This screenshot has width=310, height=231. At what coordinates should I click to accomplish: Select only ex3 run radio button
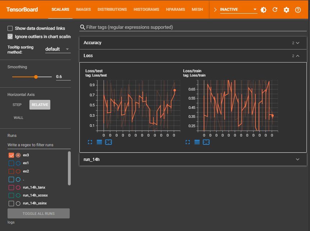coord(18,155)
